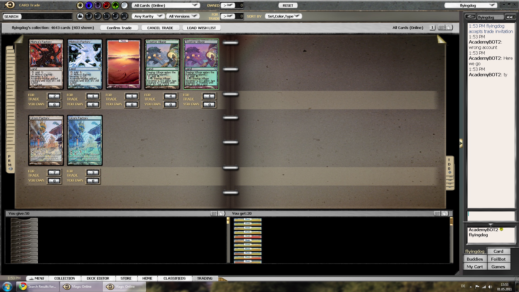
Task: Toggle the blue mana color filter
Action: pos(89,5)
